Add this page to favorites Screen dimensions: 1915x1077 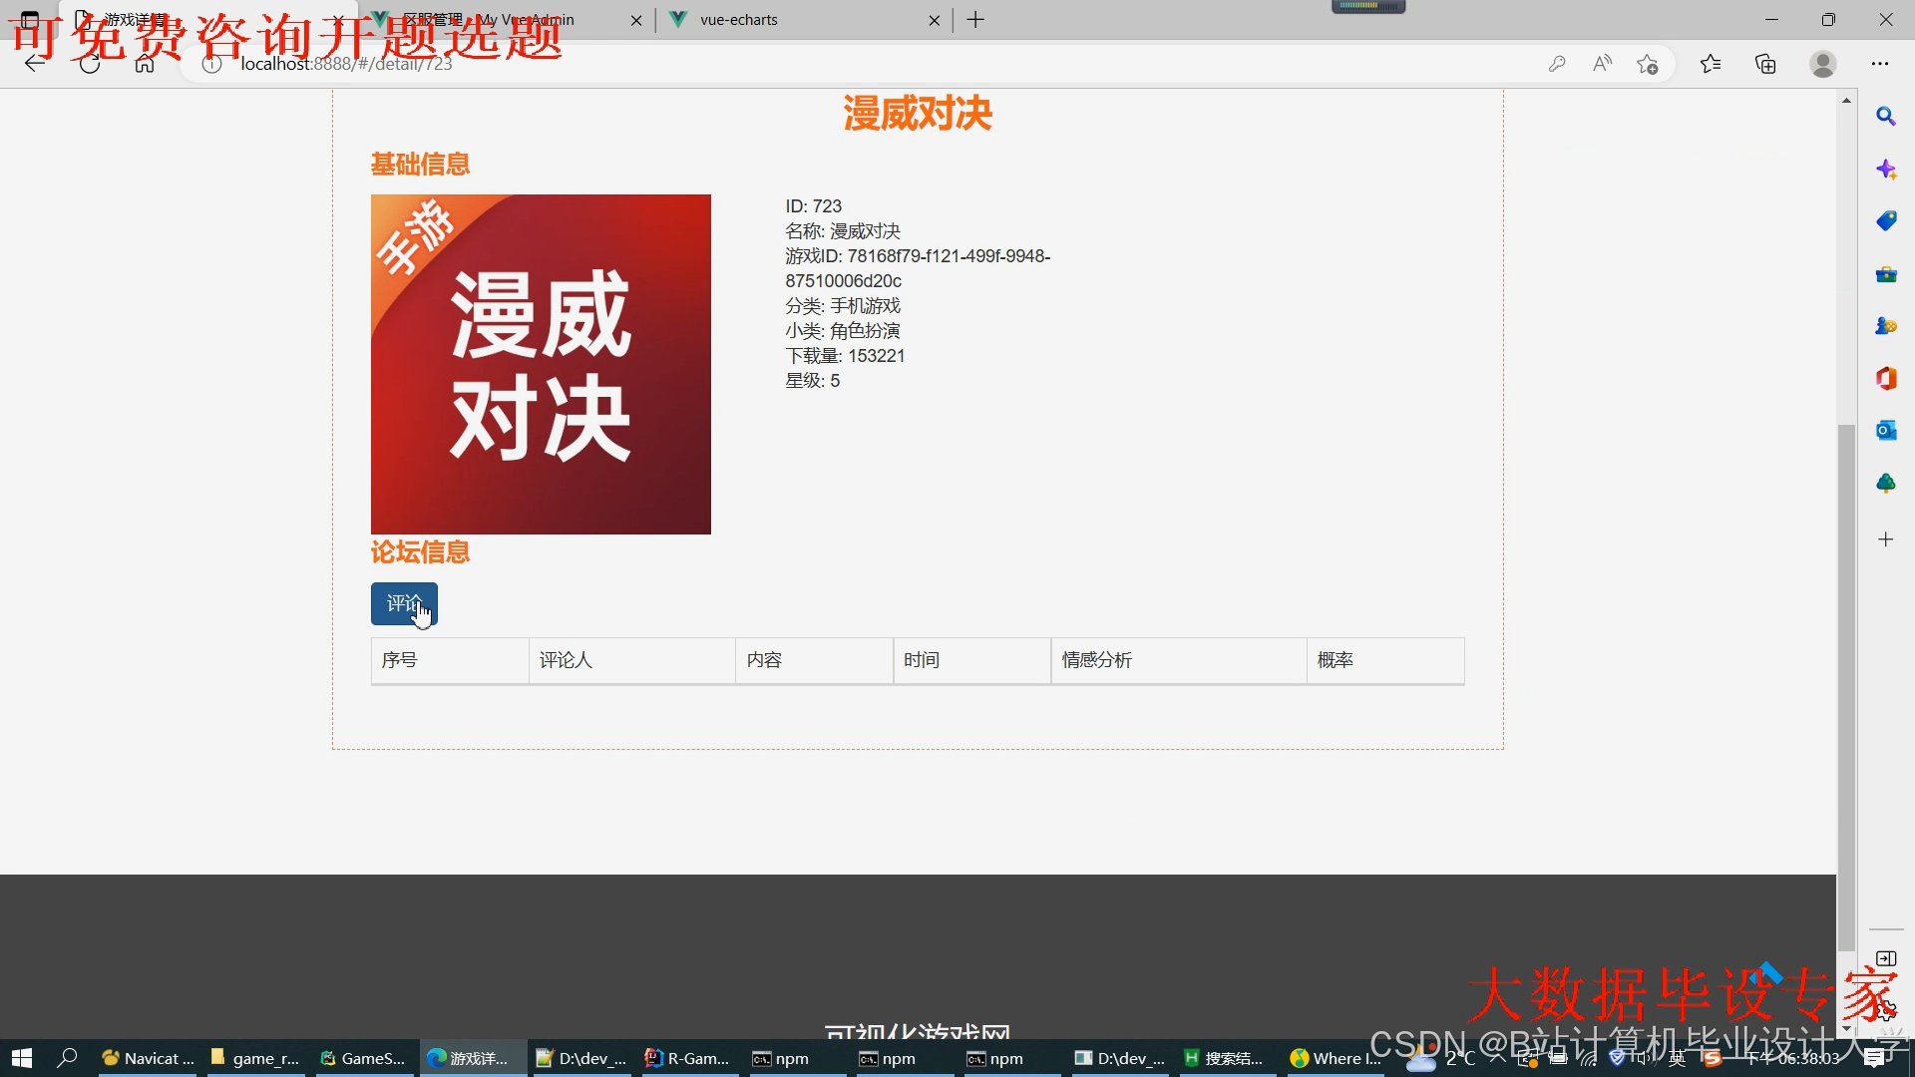[1648, 64]
